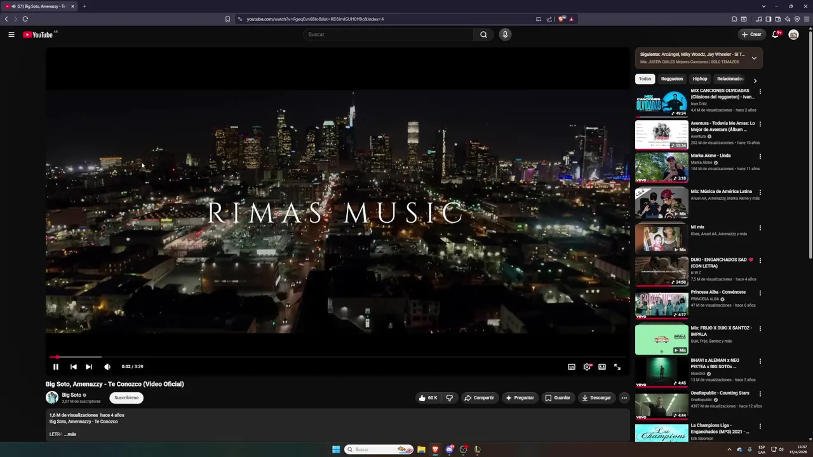Open the Brave music note playlist icon
The width and height of the screenshot is (813, 457).
pyautogui.click(x=760, y=19)
